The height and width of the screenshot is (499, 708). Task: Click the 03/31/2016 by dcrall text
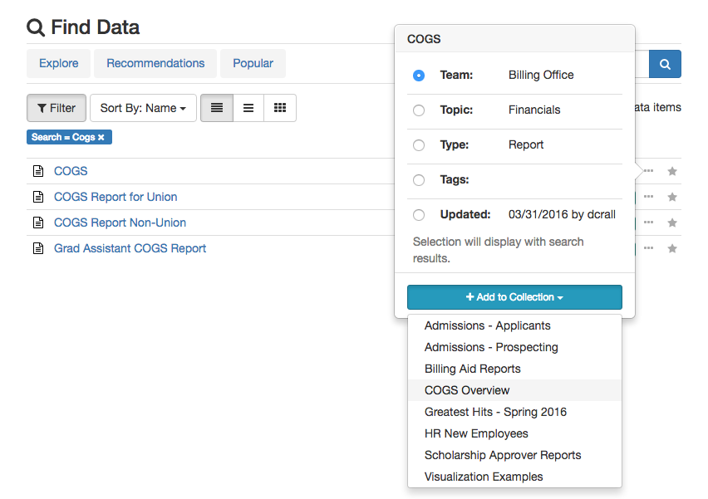click(562, 214)
